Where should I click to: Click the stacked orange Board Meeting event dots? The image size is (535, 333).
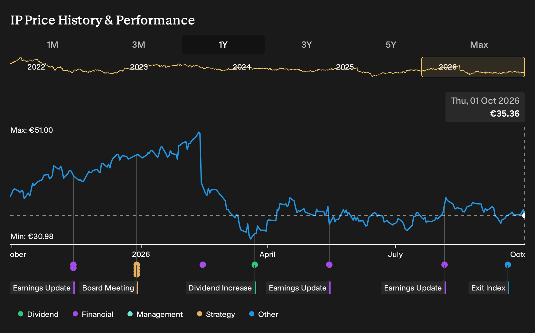pyautogui.click(x=136, y=269)
